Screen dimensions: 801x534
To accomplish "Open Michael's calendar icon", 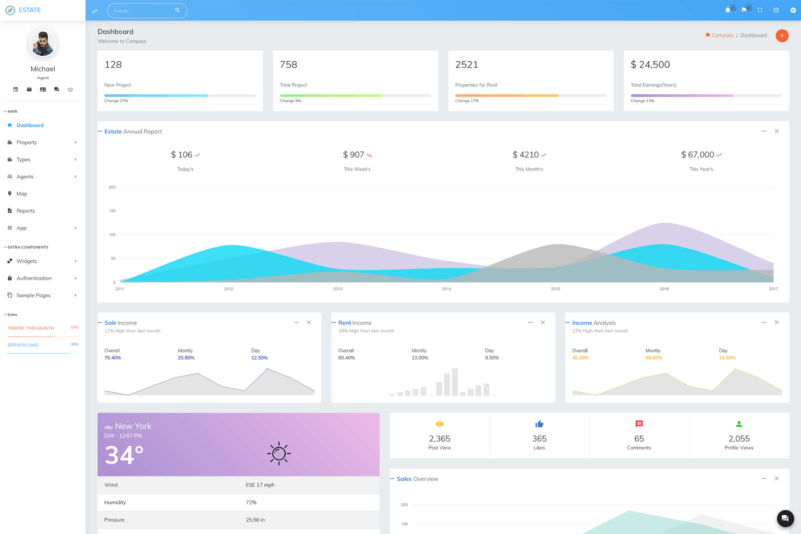I will point(15,89).
